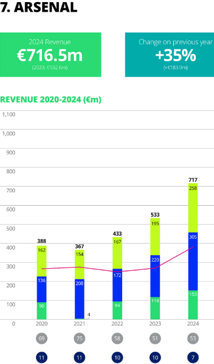The height and width of the screenshot is (364, 214).
Task: Click the grey circle badge 51
Action: point(155,338)
